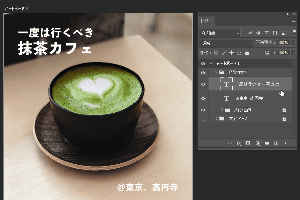This screenshot has height=200, width=300.
Task: Click the アートボード 1 canvas label
Action: 16,9
